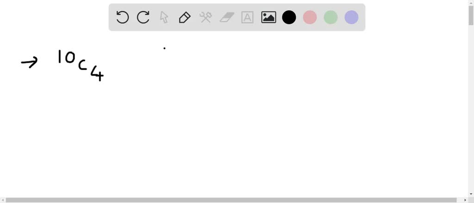Select the pointer selection tool
This screenshot has height=203, width=474.
click(x=164, y=18)
